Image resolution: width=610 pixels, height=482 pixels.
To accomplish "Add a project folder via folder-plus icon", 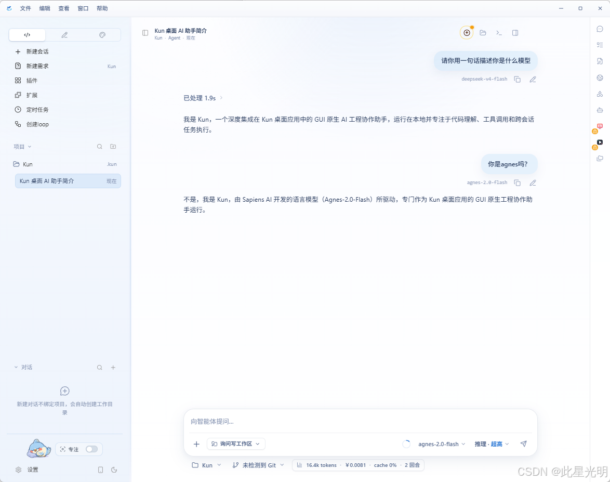I will click(x=113, y=147).
